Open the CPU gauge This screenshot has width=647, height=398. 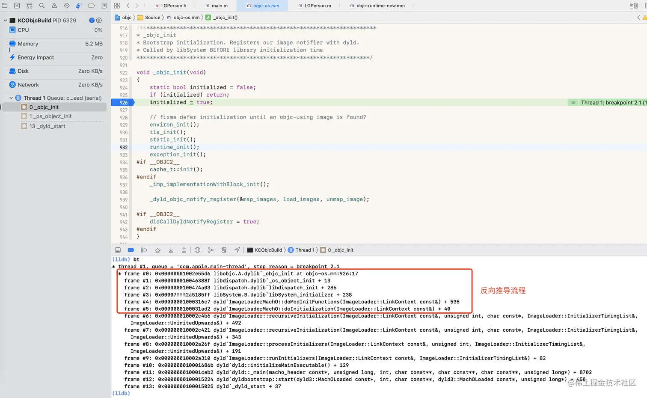(x=56, y=30)
